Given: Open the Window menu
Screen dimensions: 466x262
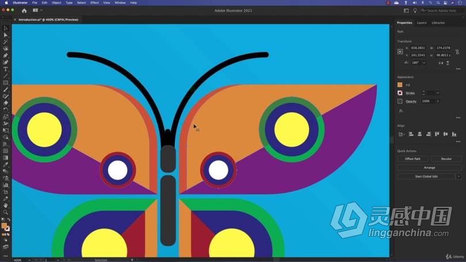Looking at the screenshot, I should click(120, 3).
